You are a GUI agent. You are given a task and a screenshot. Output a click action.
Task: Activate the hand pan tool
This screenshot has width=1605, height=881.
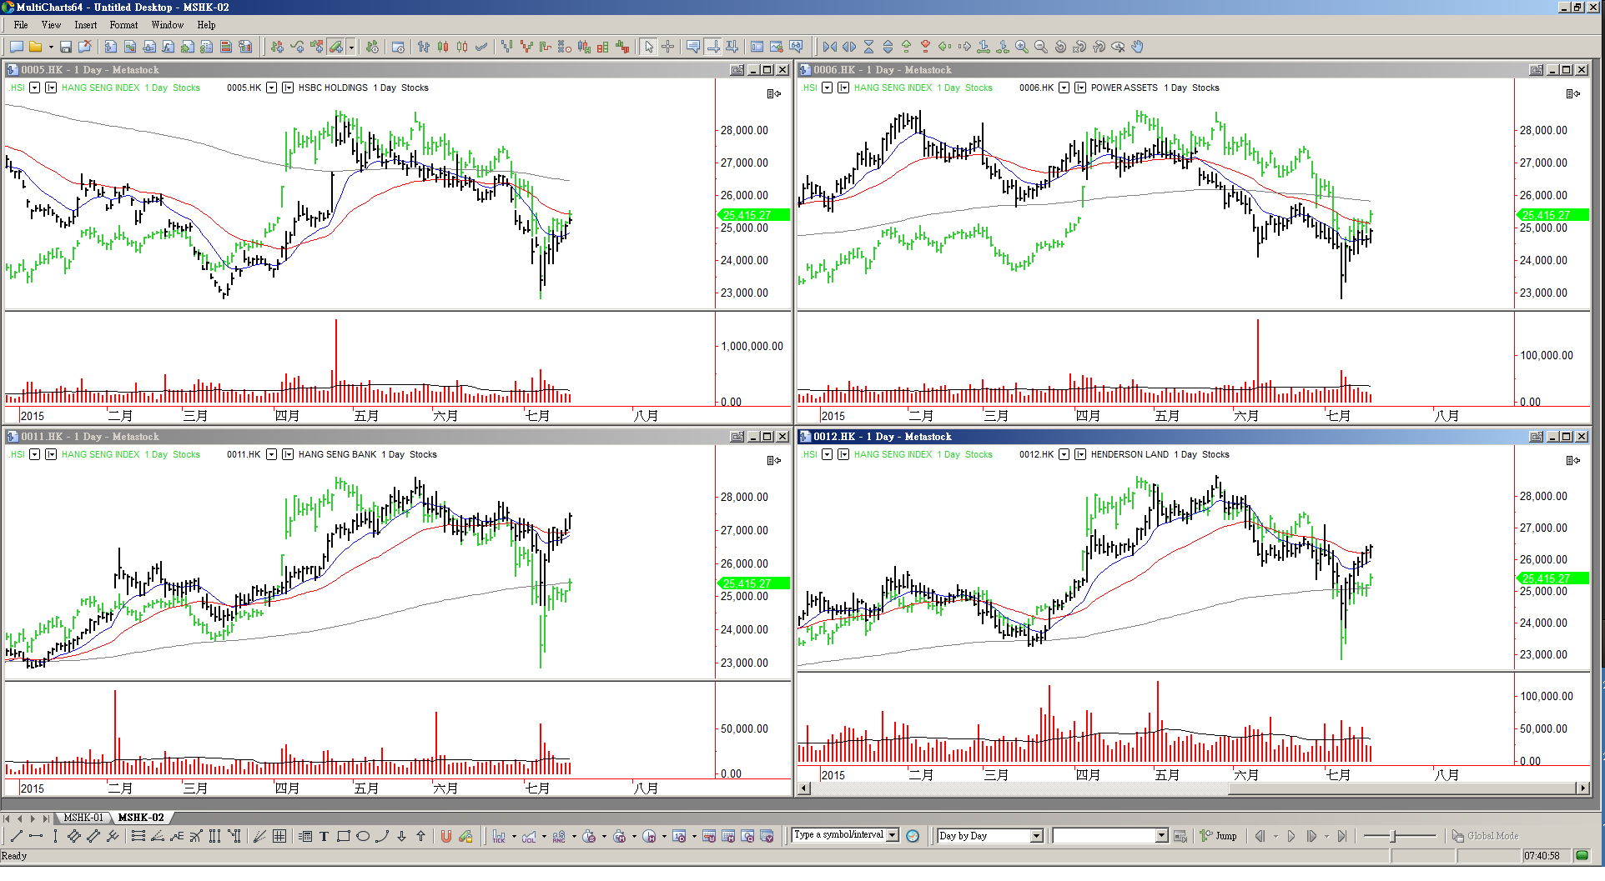(1138, 47)
